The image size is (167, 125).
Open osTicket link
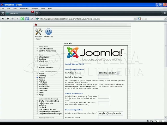(43, 105)
